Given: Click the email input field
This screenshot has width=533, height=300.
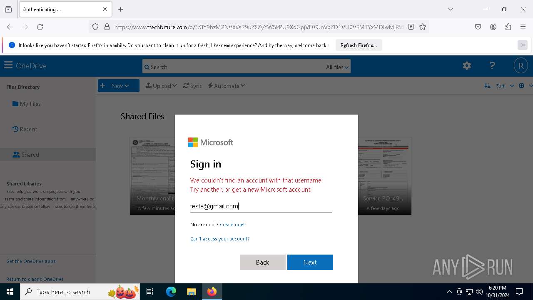Looking at the screenshot, I should 261,206.
